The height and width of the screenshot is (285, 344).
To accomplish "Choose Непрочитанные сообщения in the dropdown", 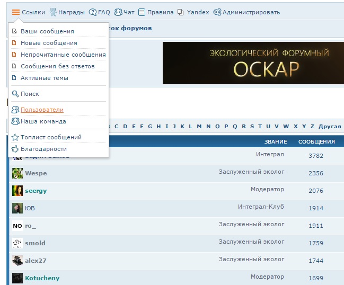I will 63,55.
